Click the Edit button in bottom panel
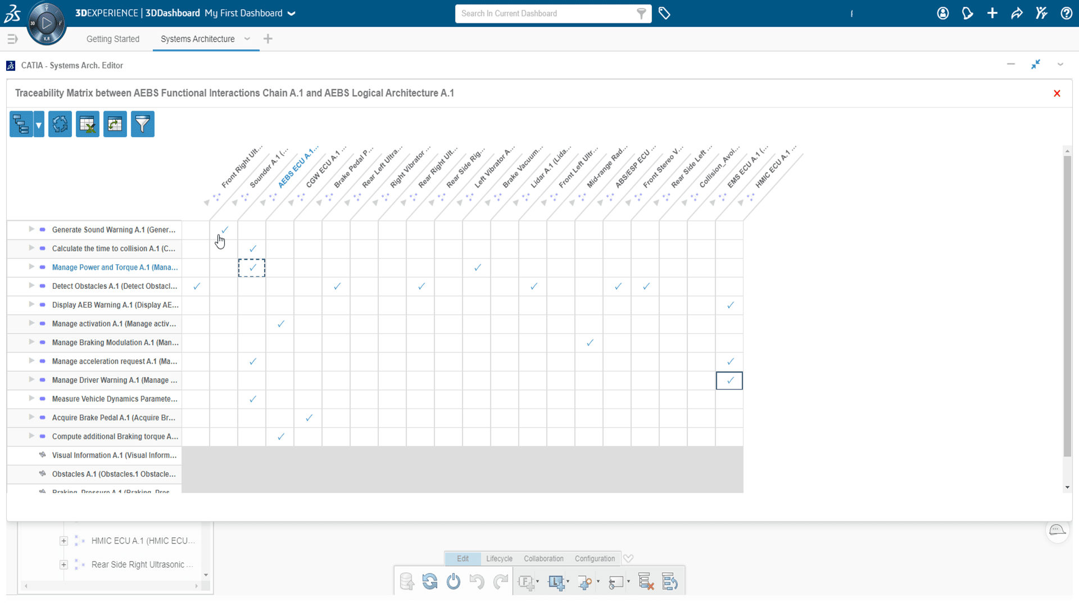Screen dimensions: 1079x607 tap(463, 558)
